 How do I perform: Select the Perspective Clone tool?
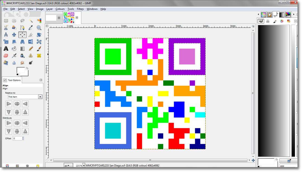pyautogui.click(x=6, y=63)
